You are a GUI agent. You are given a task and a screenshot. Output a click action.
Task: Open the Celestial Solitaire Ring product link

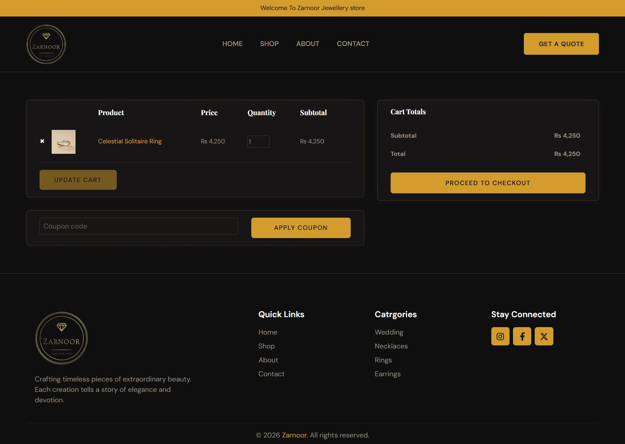click(x=130, y=141)
